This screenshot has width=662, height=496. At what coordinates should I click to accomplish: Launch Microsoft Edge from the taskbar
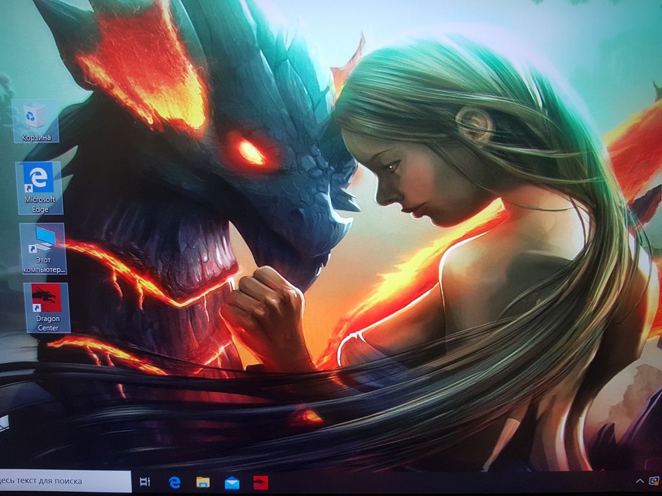coord(174,482)
